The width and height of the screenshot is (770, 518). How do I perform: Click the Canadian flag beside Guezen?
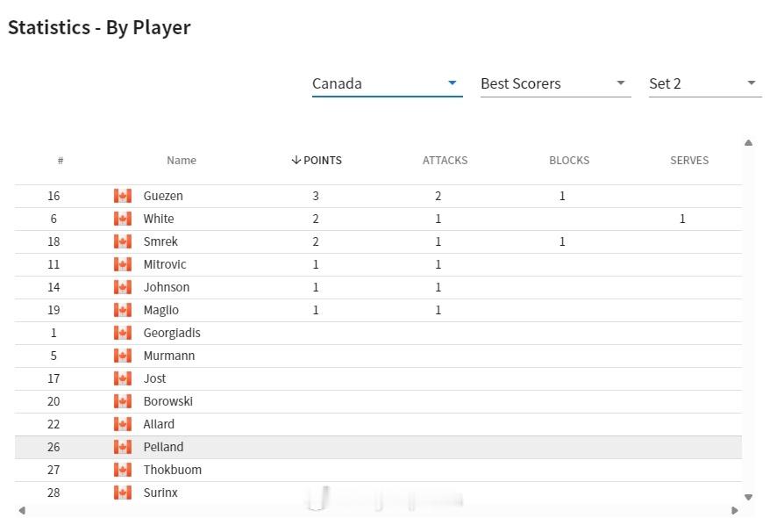123,196
